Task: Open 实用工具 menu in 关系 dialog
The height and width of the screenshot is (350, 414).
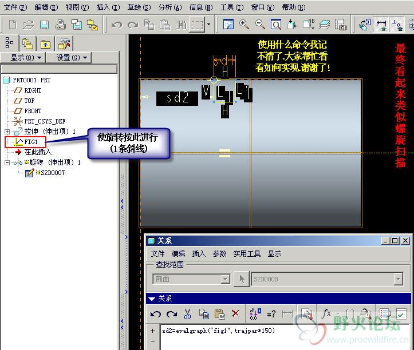Action: coord(247,254)
